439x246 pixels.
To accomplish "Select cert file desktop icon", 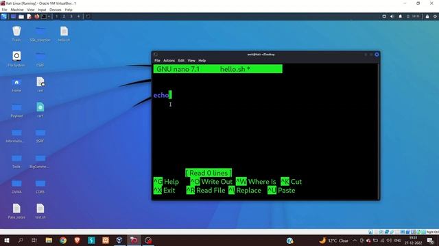I will click(40, 85).
